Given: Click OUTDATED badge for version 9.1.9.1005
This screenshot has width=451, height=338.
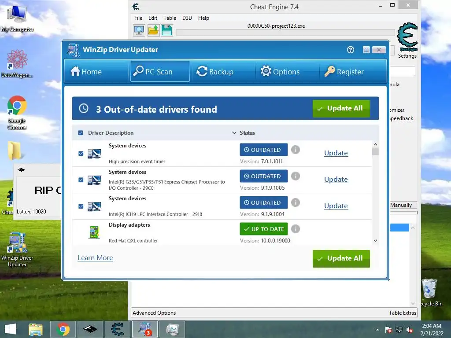Looking at the screenshot, I should 263,176.
